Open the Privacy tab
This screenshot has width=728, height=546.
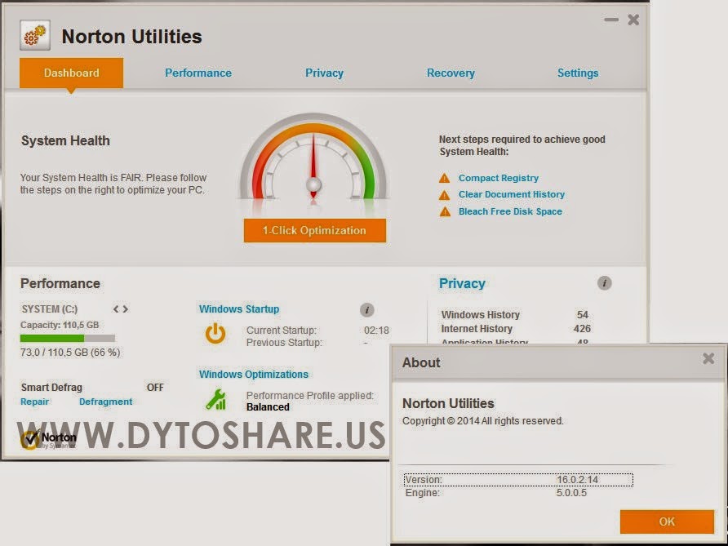point(324,73)
